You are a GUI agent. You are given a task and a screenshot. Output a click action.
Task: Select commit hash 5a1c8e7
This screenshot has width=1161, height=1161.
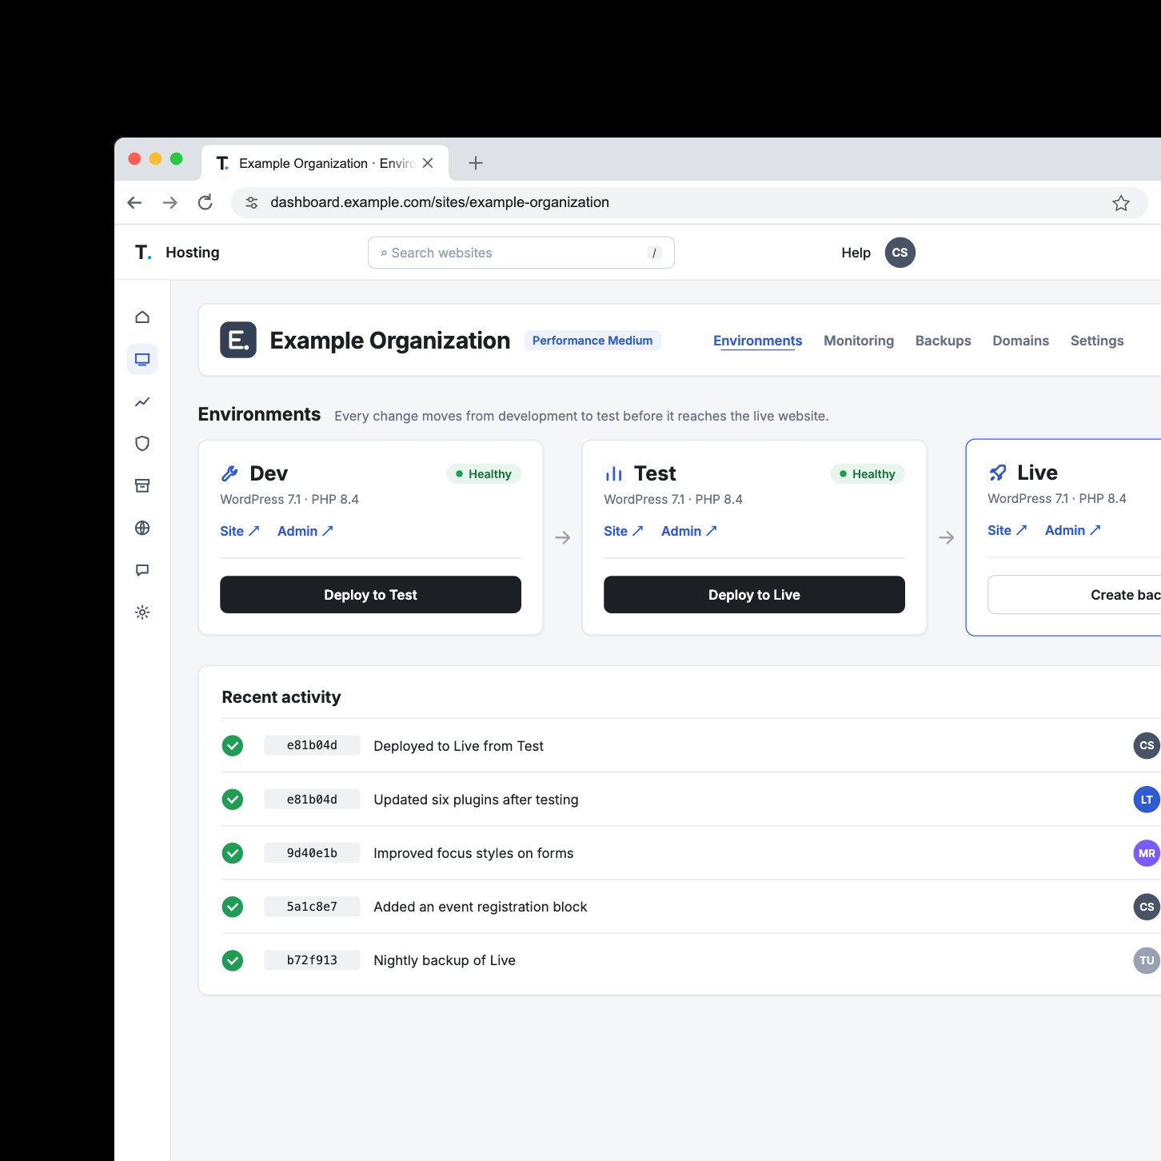tap(312, 907)
